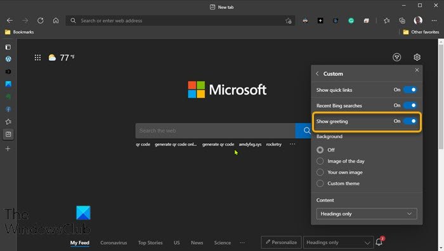This screenshot has width=444, height=251.
Task: Click the Search the web input box
Action: click(x=215, y=131)
